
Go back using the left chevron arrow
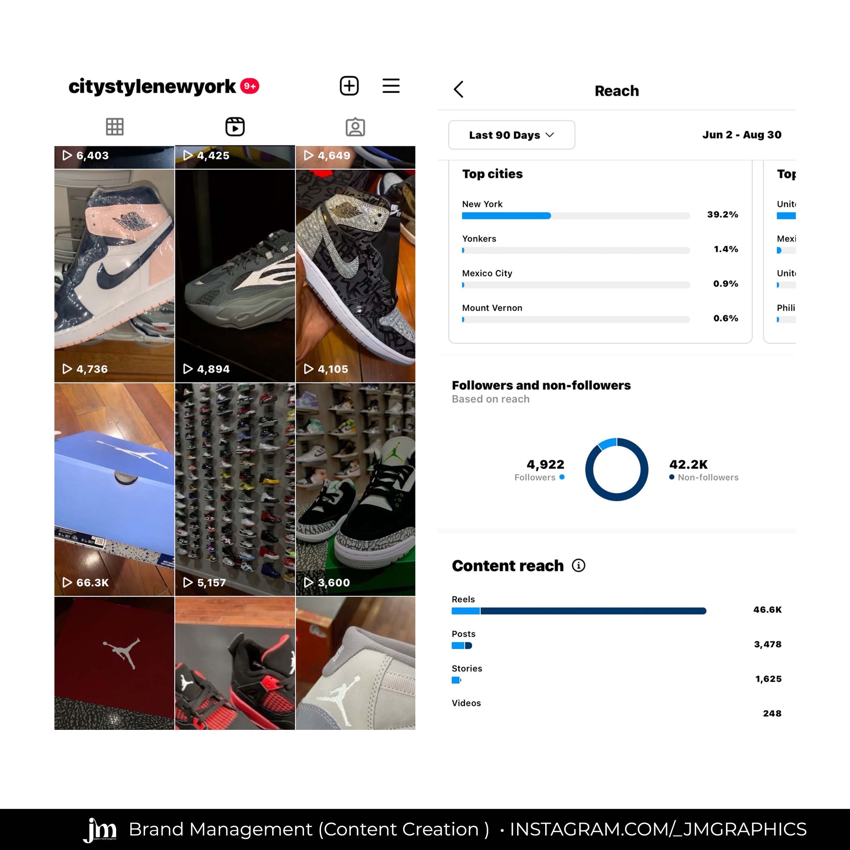459,89
